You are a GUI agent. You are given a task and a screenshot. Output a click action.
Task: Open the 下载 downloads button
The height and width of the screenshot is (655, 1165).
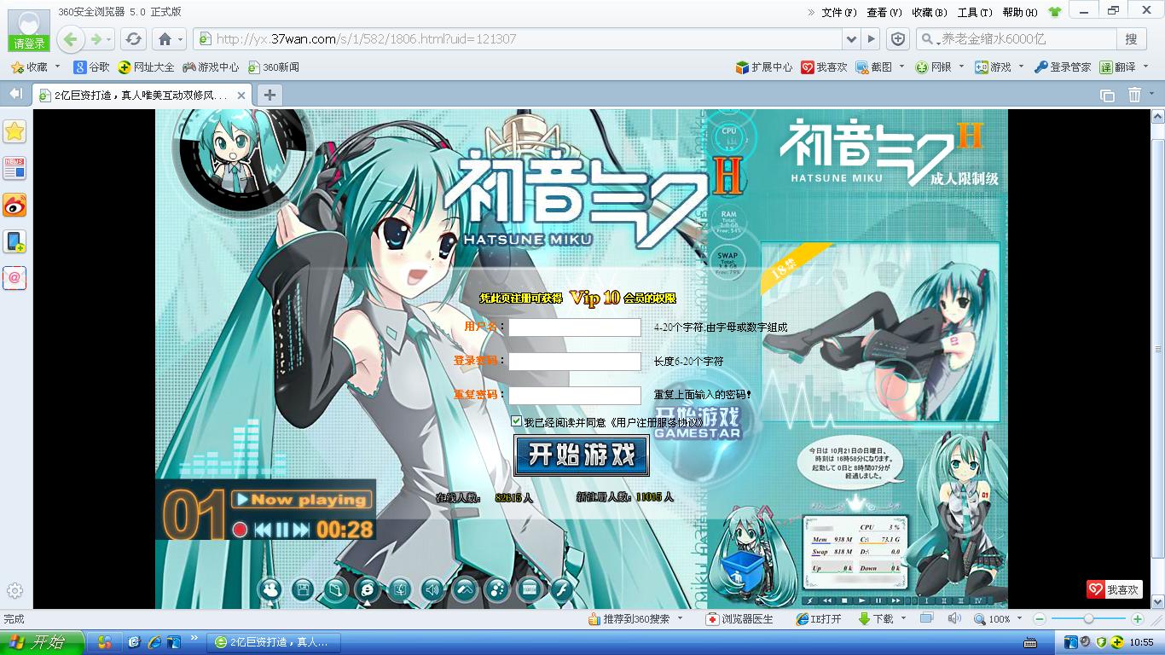click(876, 619)
